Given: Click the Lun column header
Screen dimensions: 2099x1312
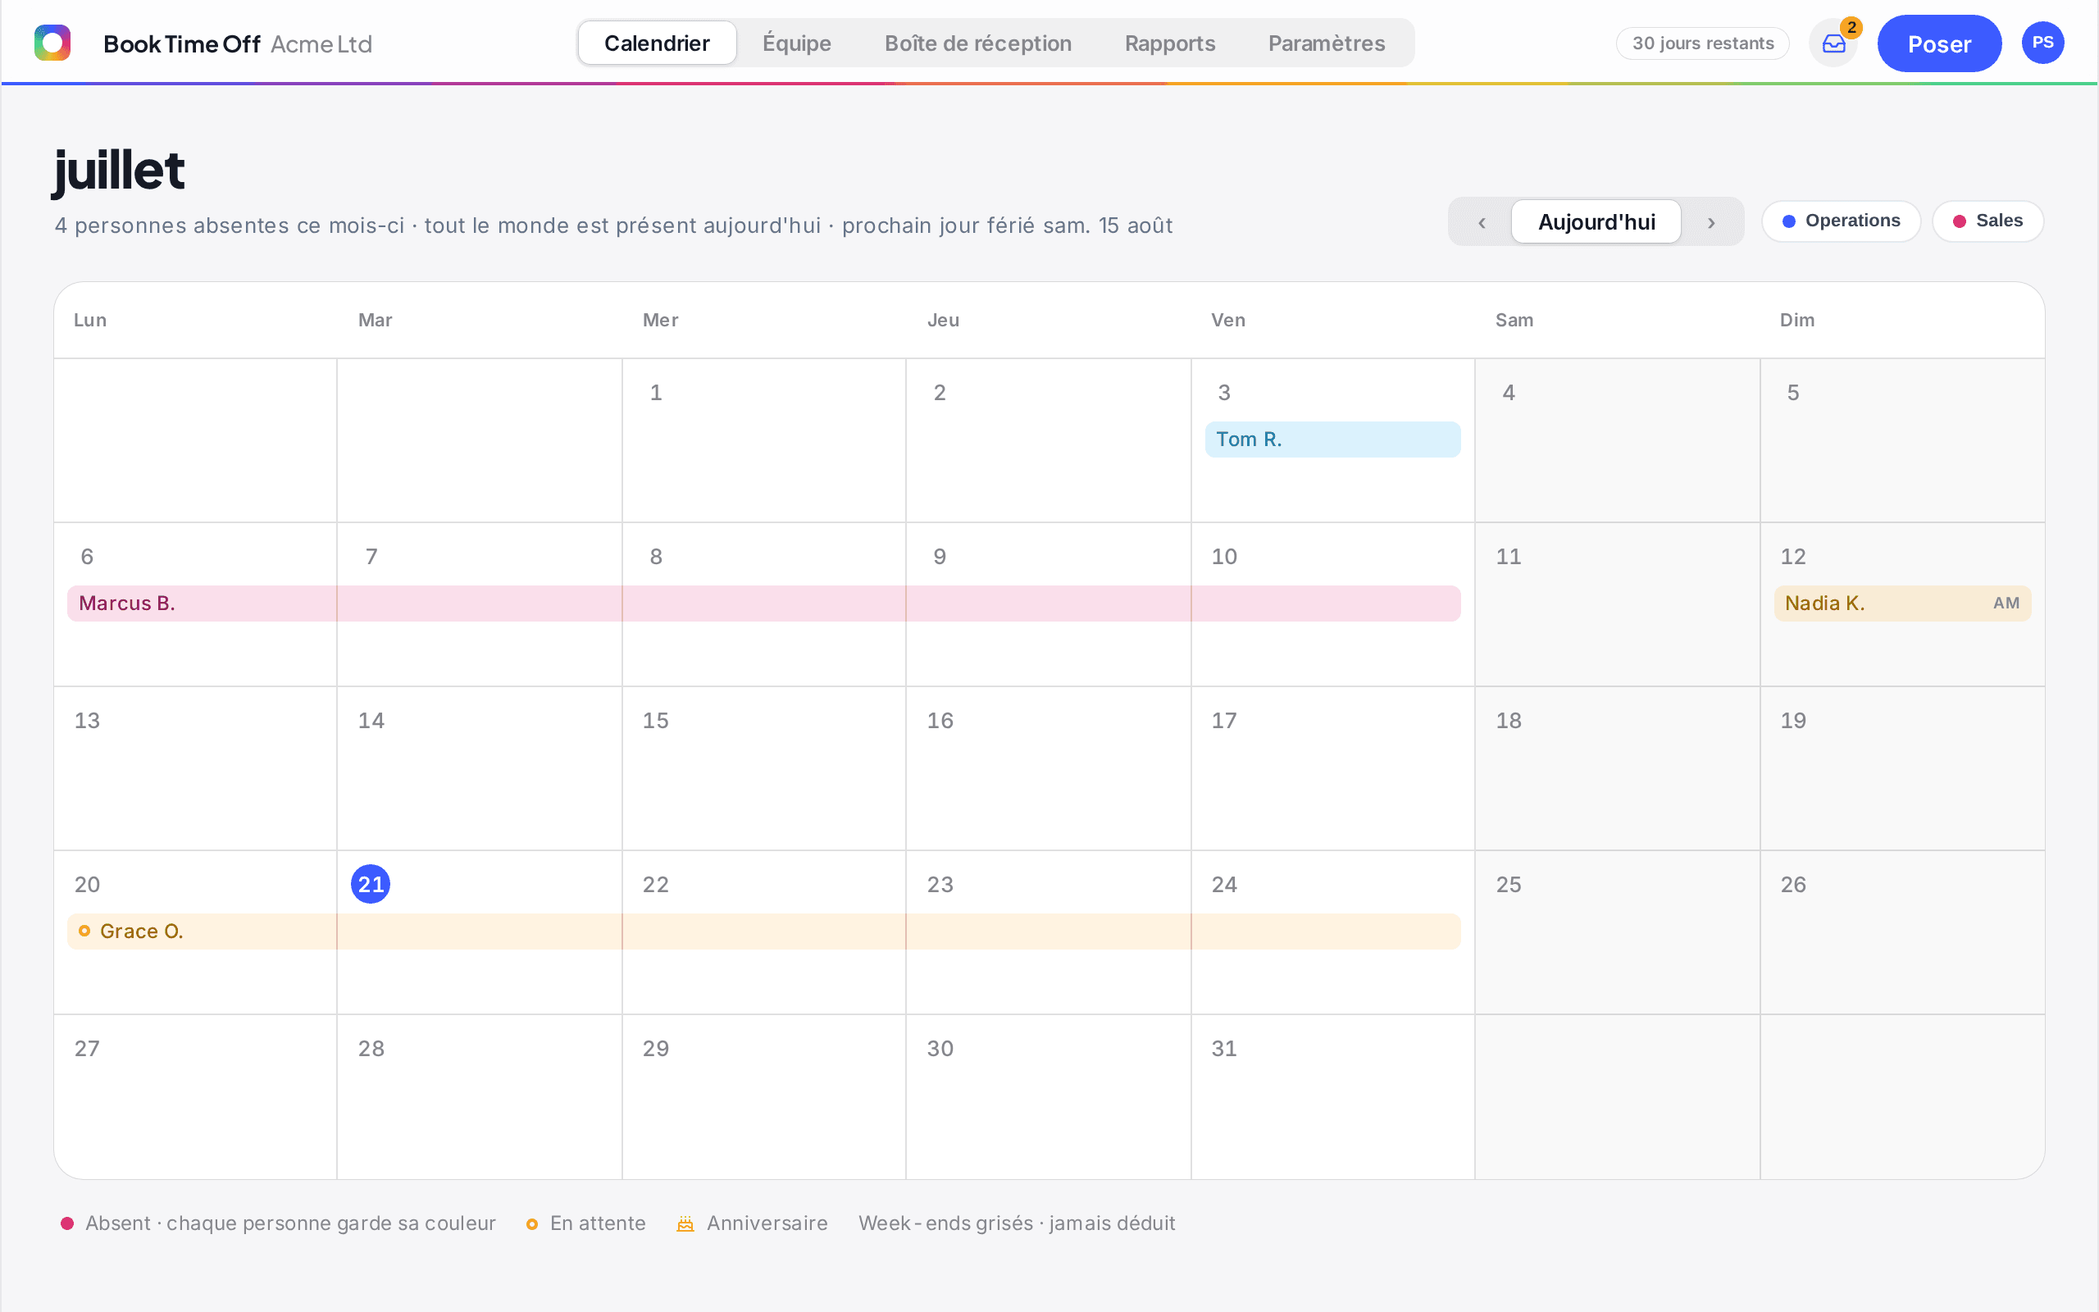Looking at the screenshot, I should pos(90,320).
